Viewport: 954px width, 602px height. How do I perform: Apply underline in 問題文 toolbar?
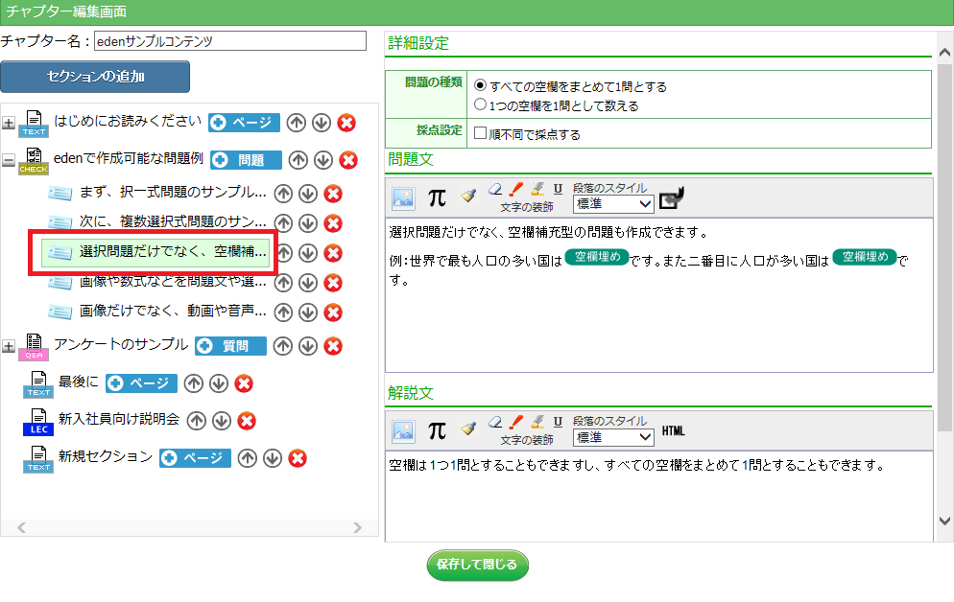point(558,189)
